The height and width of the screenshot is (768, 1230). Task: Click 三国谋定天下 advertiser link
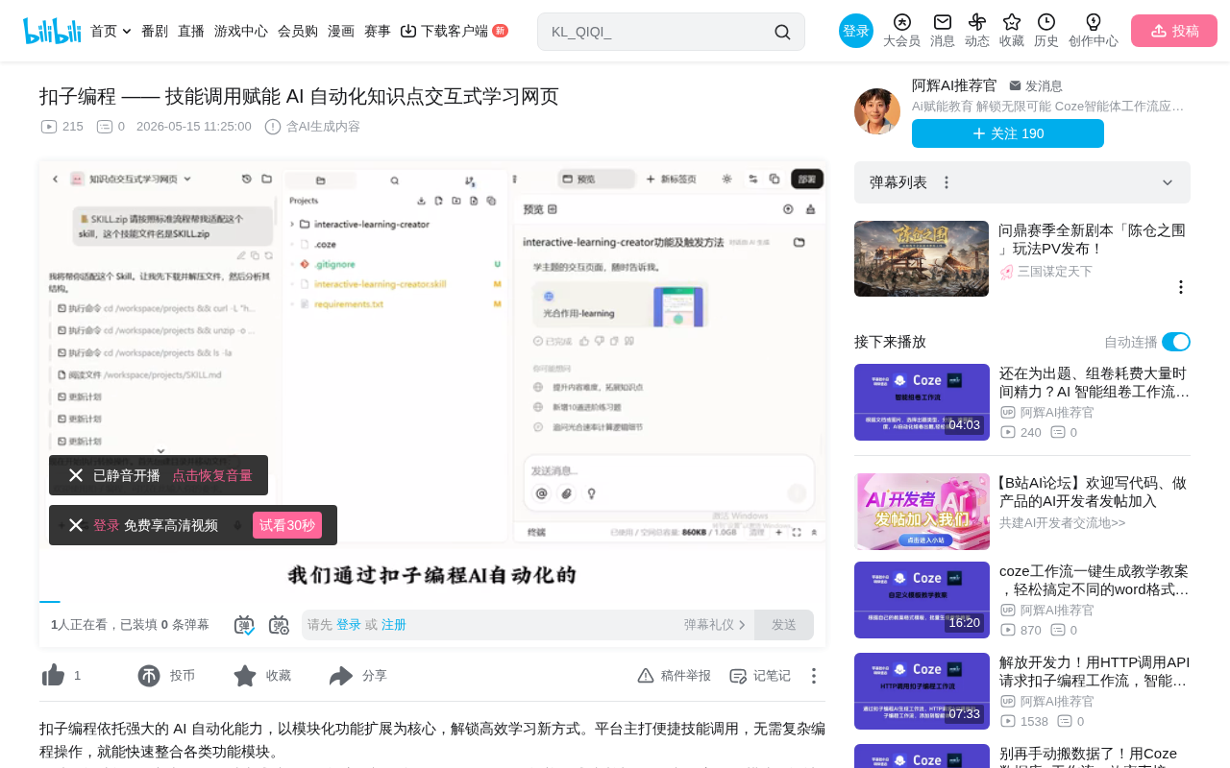pos(1055,272)
